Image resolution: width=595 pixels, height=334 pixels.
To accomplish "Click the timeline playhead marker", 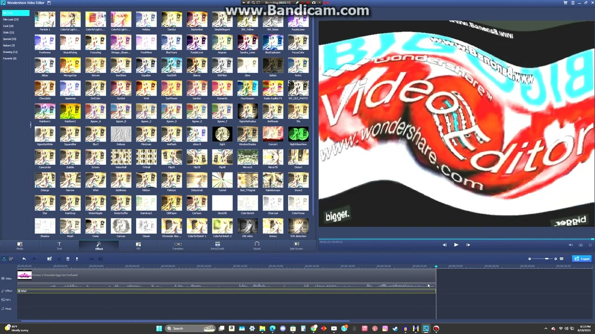I will click(436, 267).
